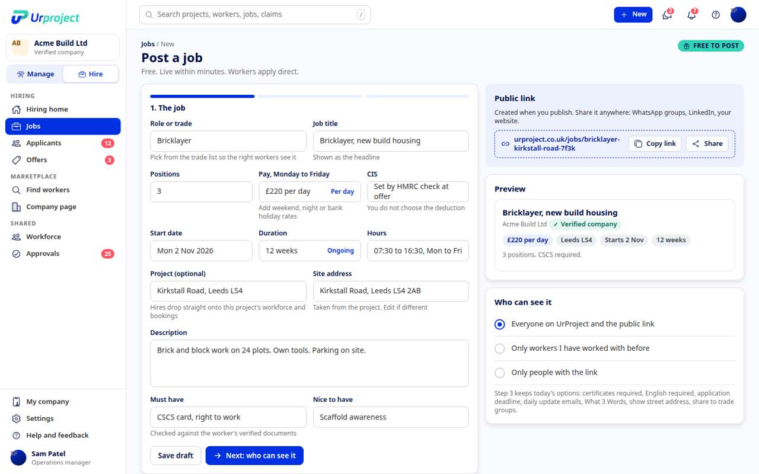Click the first step progress bar segment
Image resolution: width=759 pixels, height=474 pixels.
[x=202, y=96]
